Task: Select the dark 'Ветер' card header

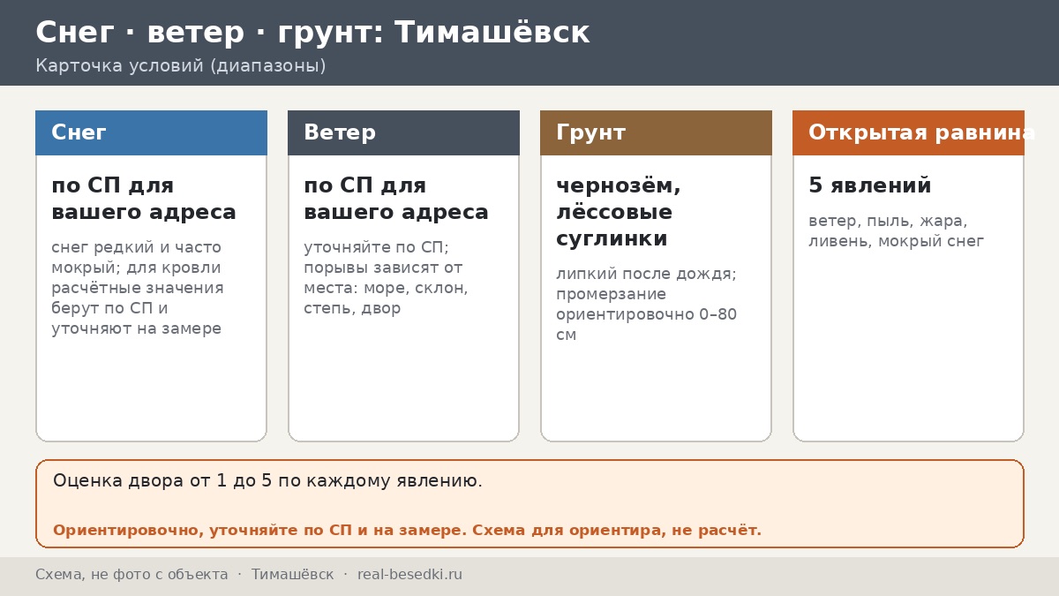Action: coord(403,132)
